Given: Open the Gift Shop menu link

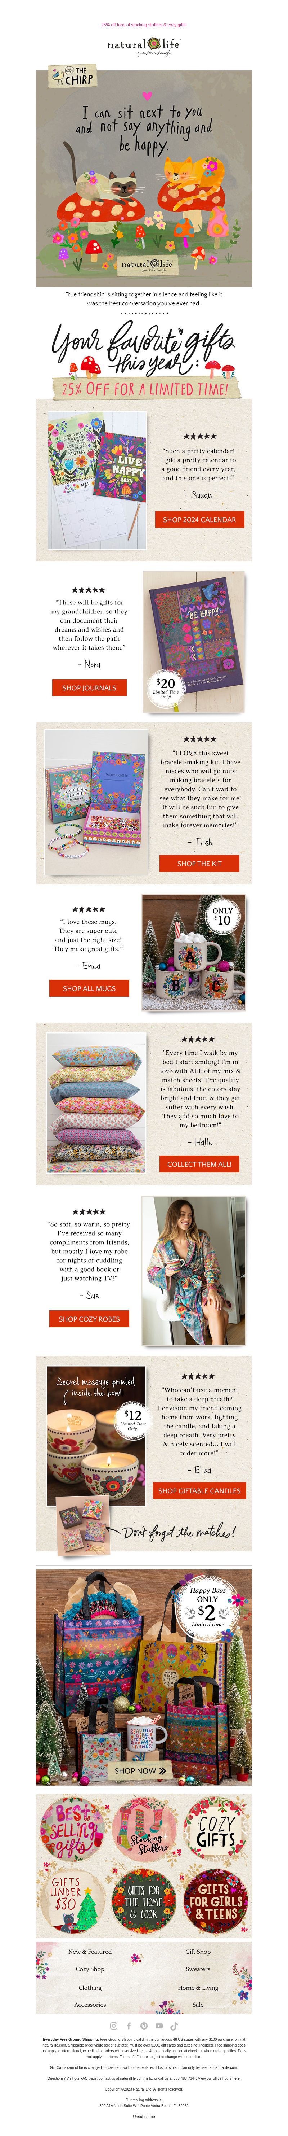Looking at the screenshot, I should tap(198, 1951).
